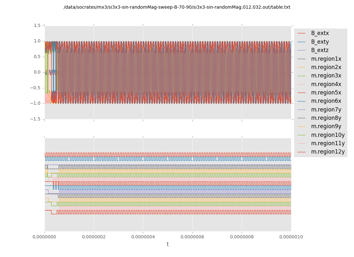
Task: Select the m.region12y legend label
Action: [328, 152]
